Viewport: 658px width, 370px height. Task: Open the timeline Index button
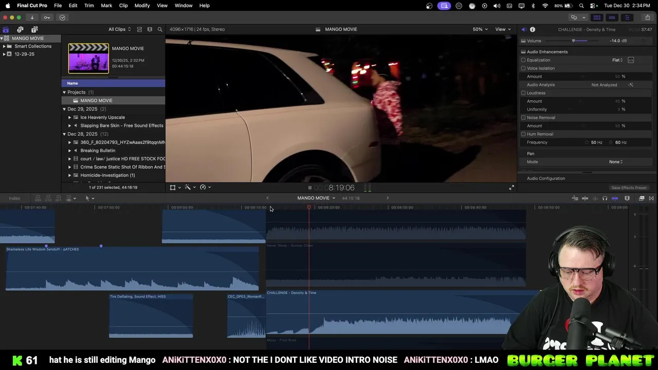(x=14, y=198)
